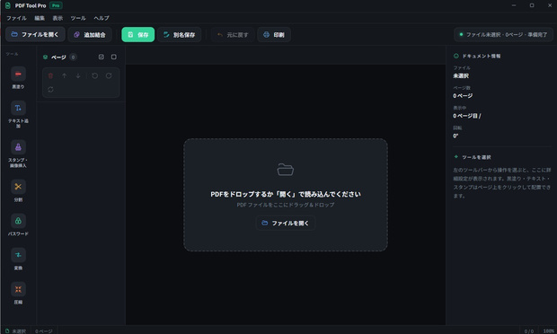Click the ツールを選択 heading text

(476, 157)
